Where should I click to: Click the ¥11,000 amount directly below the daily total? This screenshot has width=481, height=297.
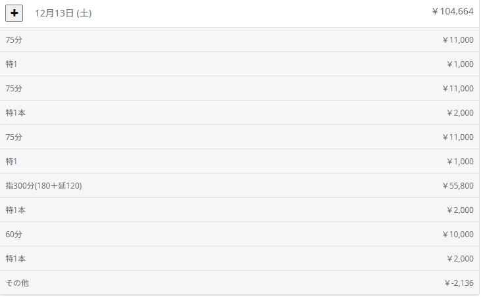tap(457, 40)
